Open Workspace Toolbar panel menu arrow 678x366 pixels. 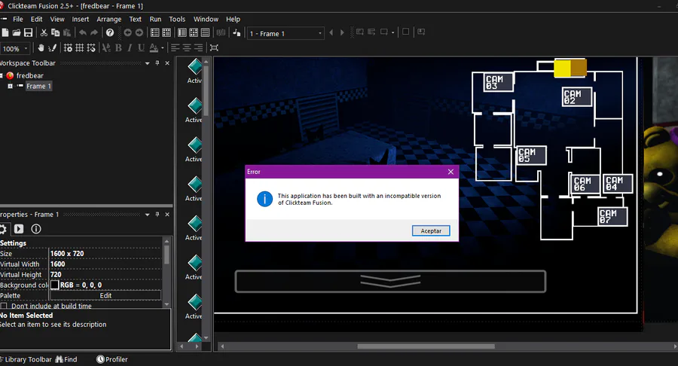coord(148,63)
